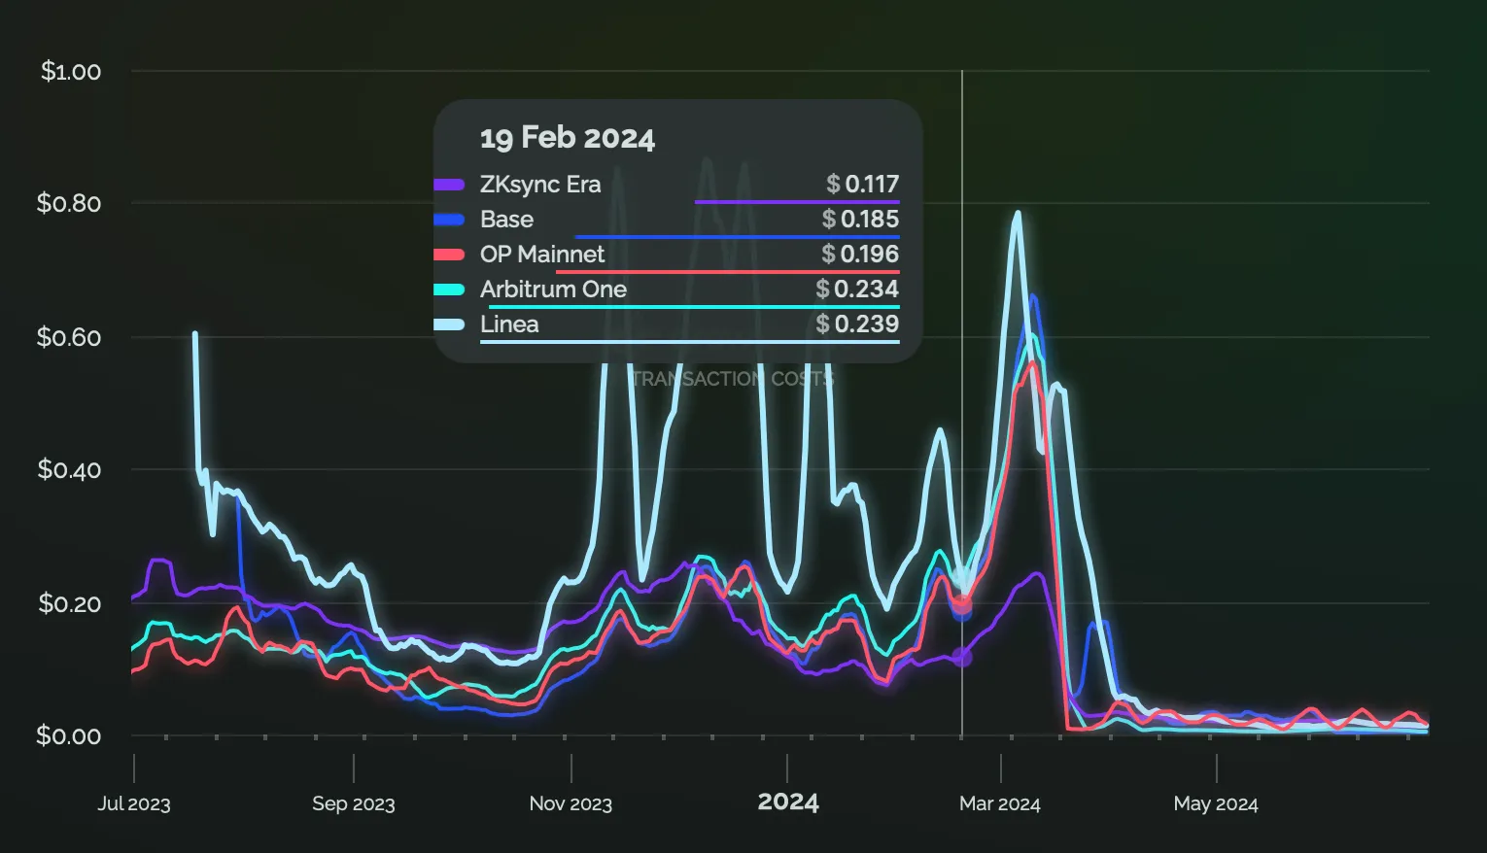Click the ZKsync Era $0.117 value

point(862,185)
